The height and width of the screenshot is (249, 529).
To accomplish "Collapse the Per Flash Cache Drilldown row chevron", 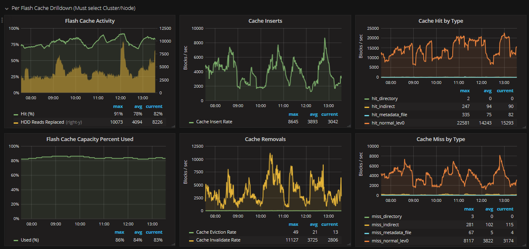I will (7, 8).
